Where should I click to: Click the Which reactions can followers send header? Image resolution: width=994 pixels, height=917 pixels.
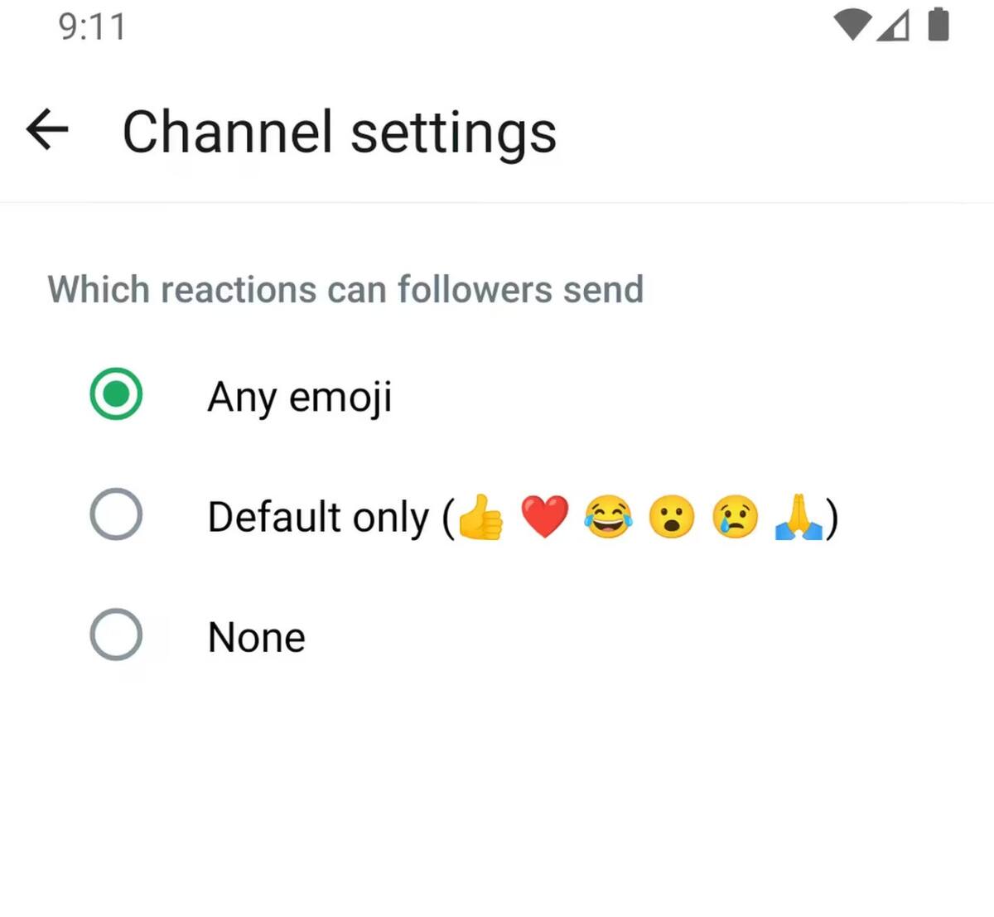(x=345, y=290)
